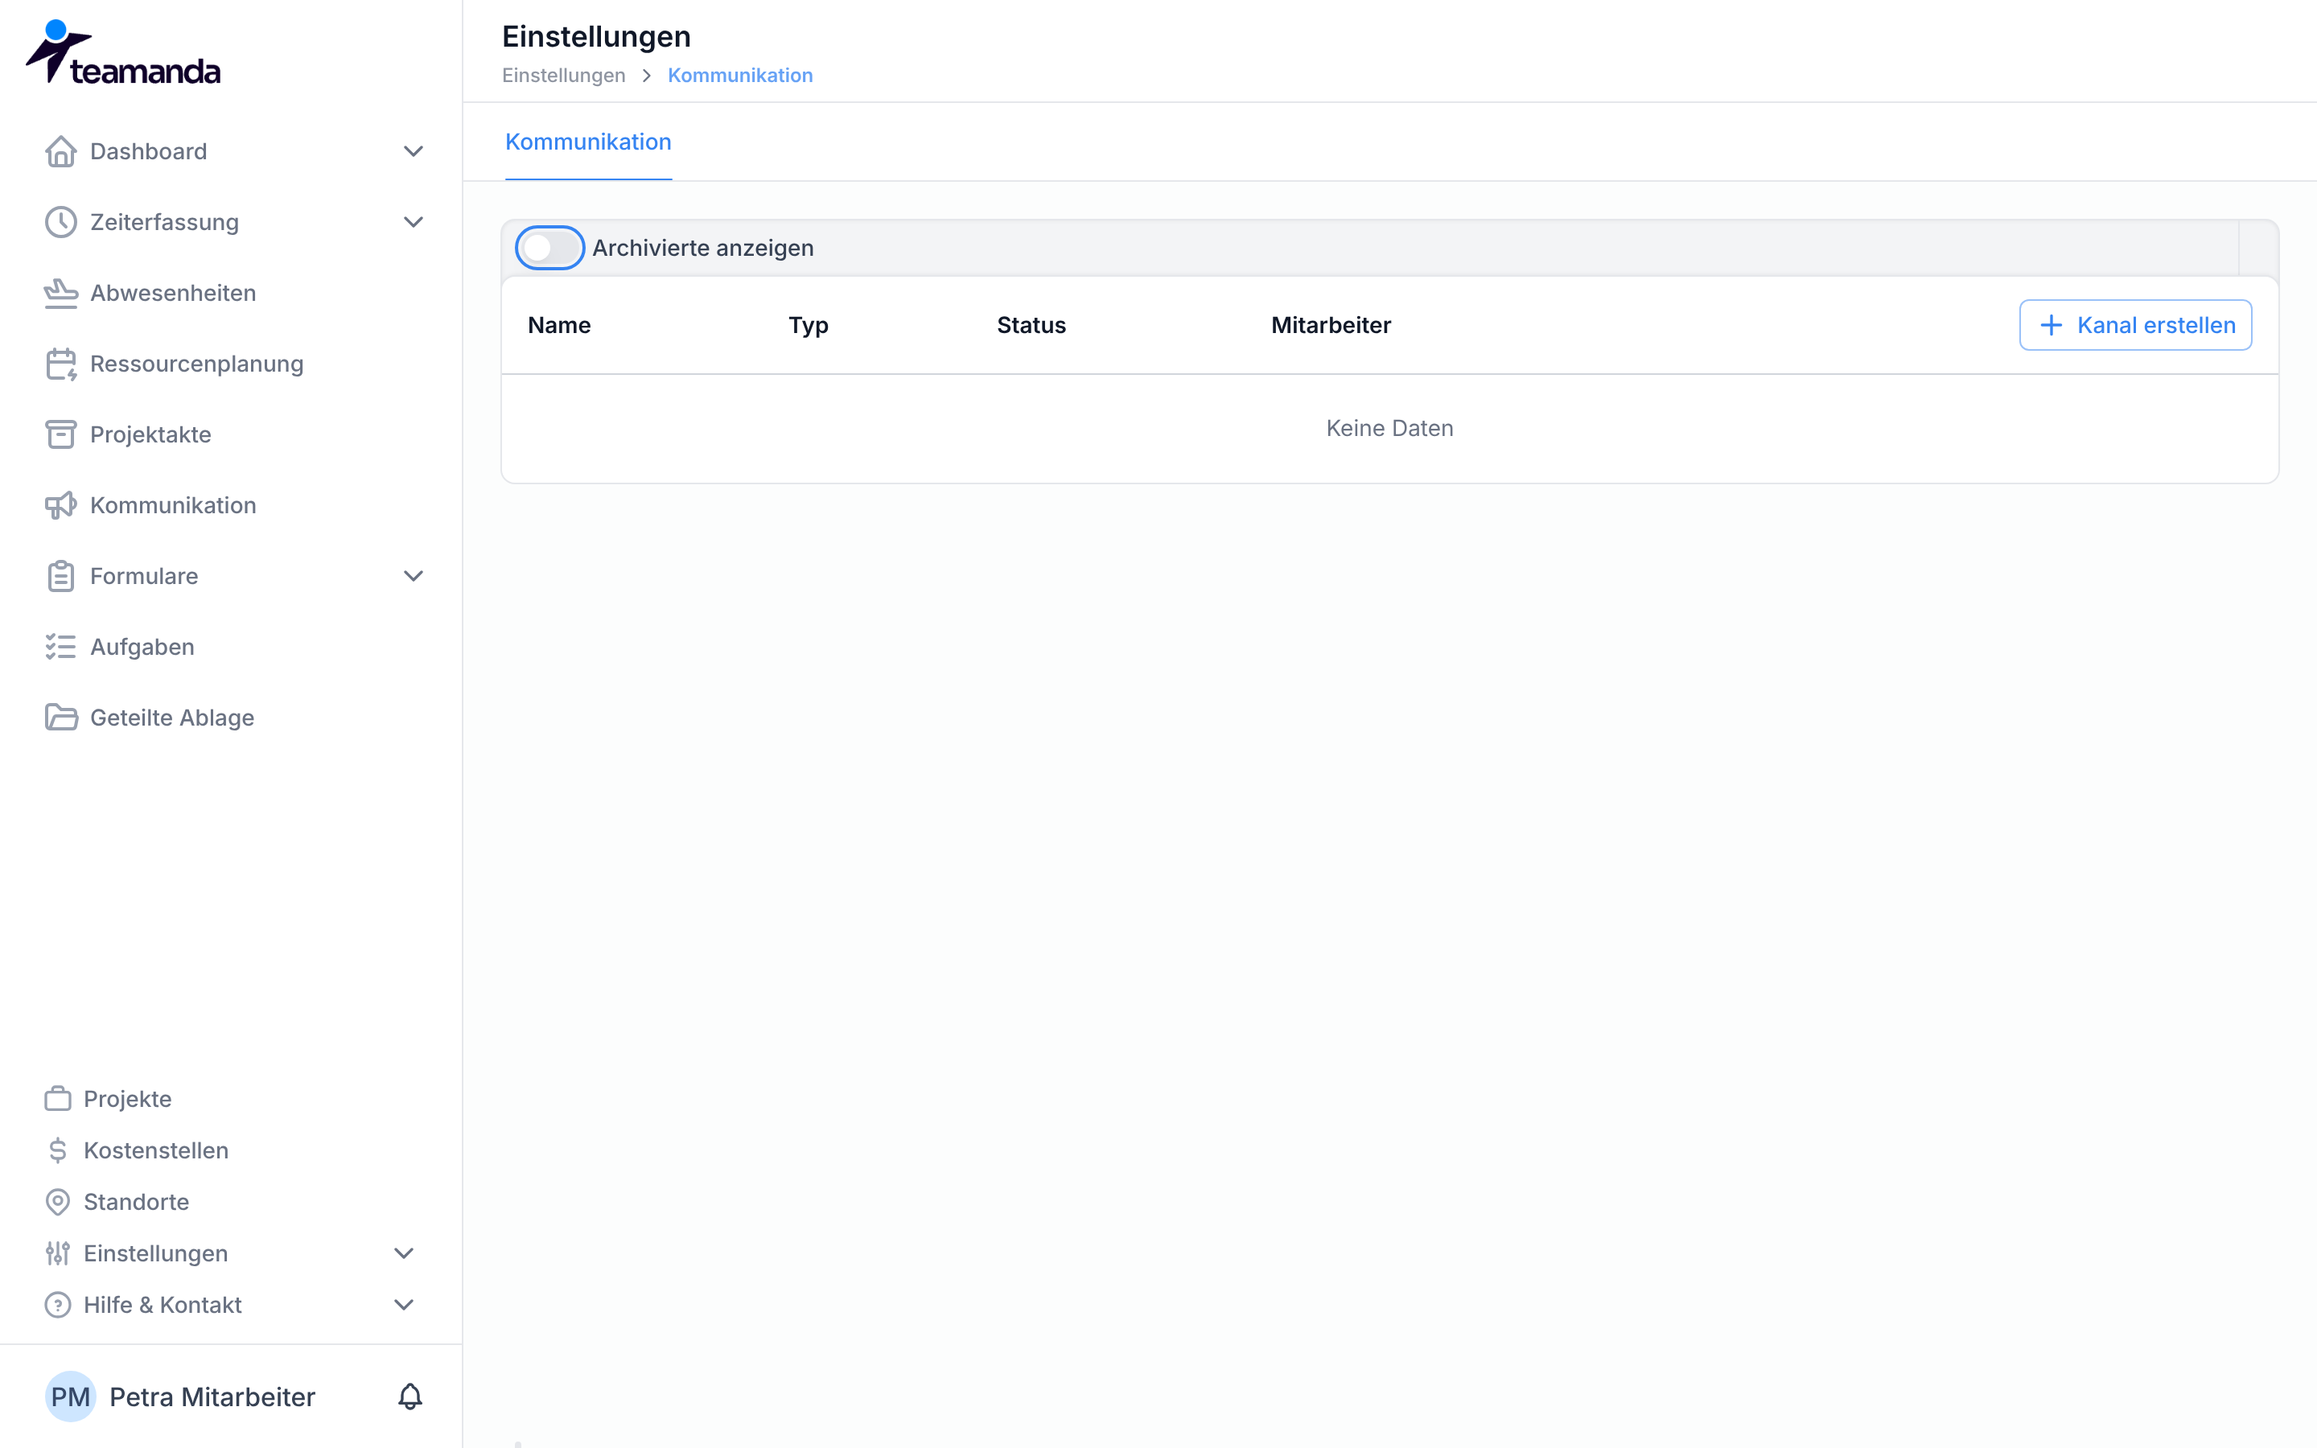Open the Aufgaben checklist icon

coord(61,648)
